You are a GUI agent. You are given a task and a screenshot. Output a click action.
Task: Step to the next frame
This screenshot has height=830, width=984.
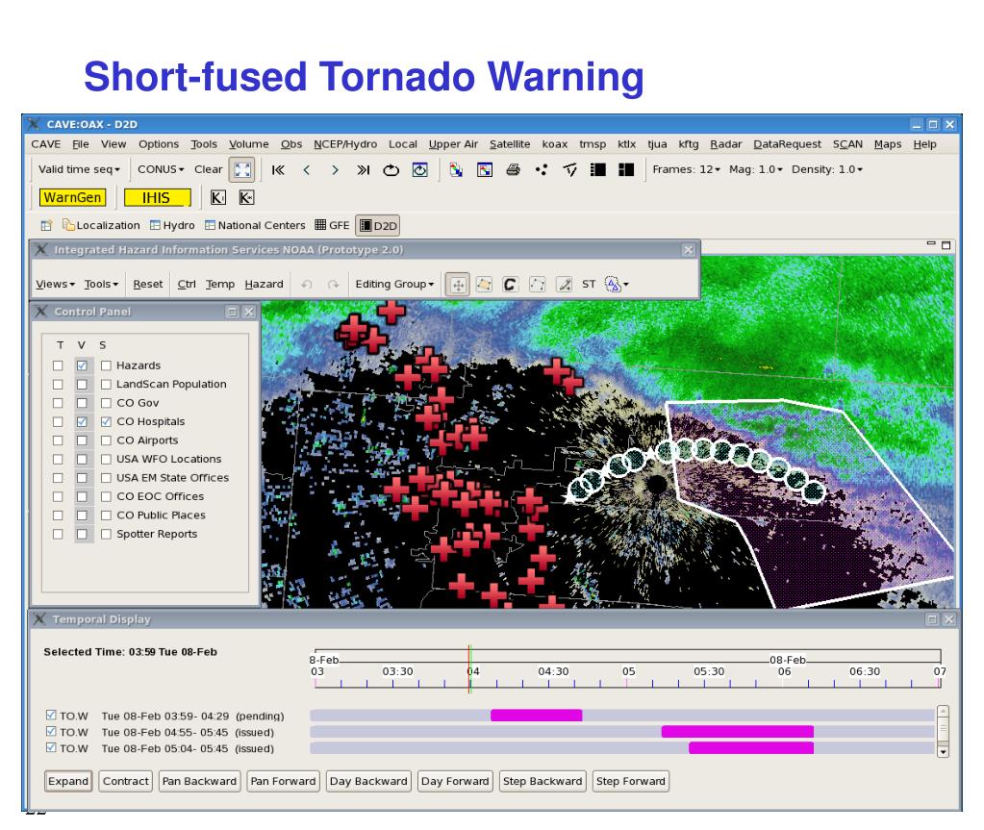click(334, 170)
